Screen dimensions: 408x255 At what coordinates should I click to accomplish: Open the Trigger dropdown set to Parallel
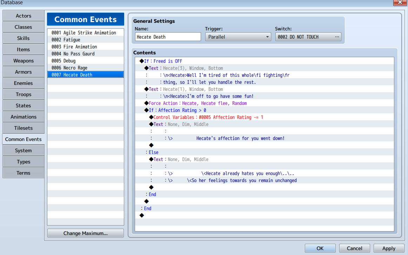[238, 37]
